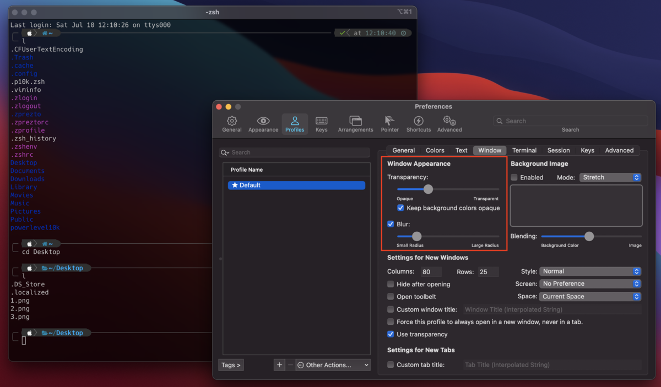Select the Window tab
Screen dimensions: 661x387
490,150
